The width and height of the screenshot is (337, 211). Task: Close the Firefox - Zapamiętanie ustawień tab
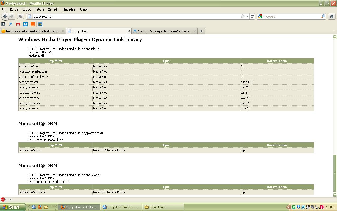click(x=194, y=31)
